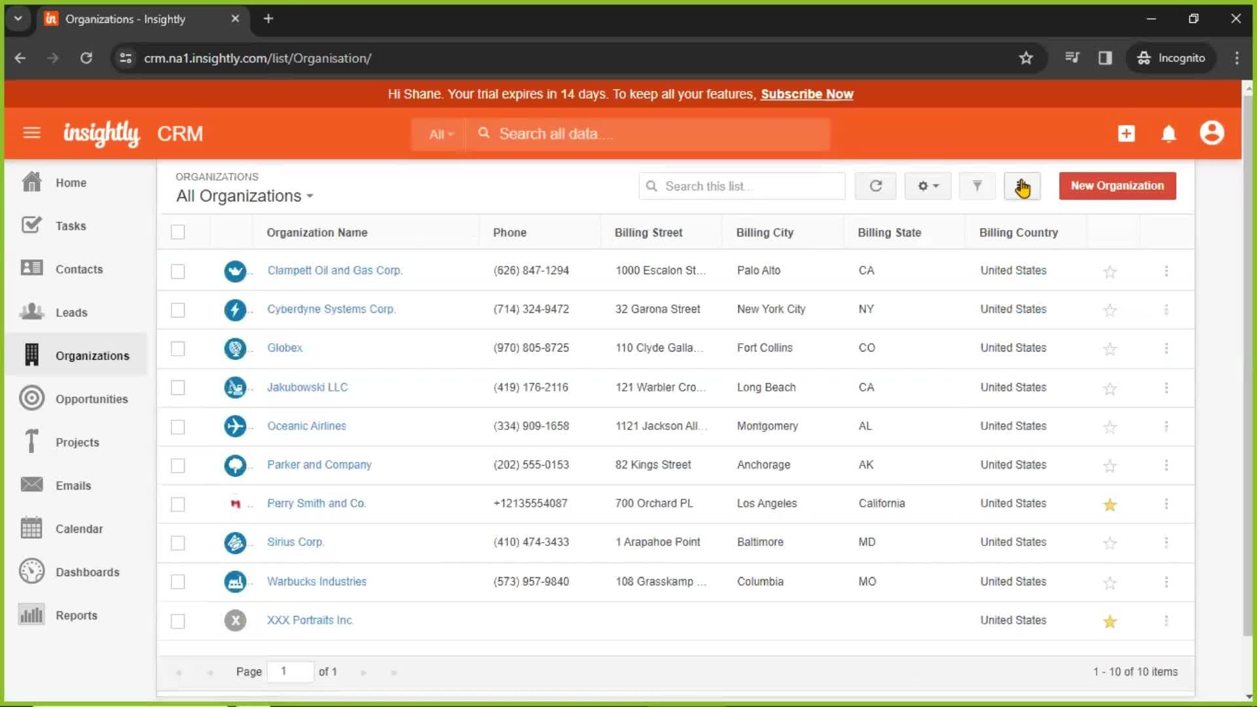Click New Organization button
Image resolution: width=1257 pixels, height=707 pixels.
coord(1117,186)
